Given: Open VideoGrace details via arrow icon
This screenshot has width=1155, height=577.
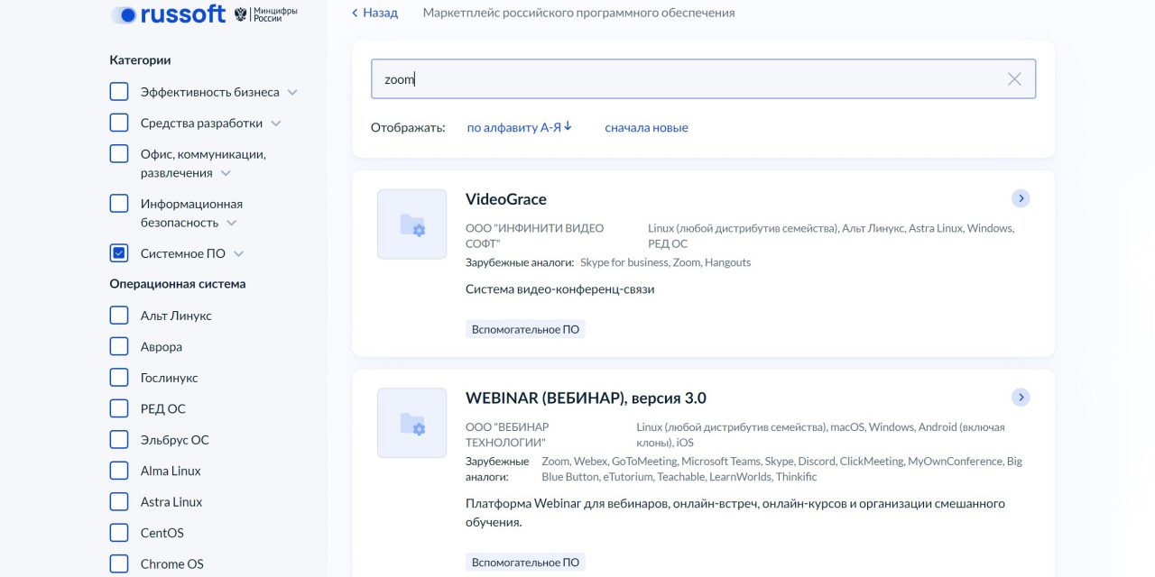Looking at the screenshot, I should pos(1021,198).
